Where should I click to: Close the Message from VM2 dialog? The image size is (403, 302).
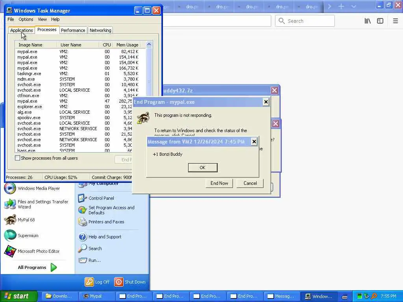click(x=254, y=142)
